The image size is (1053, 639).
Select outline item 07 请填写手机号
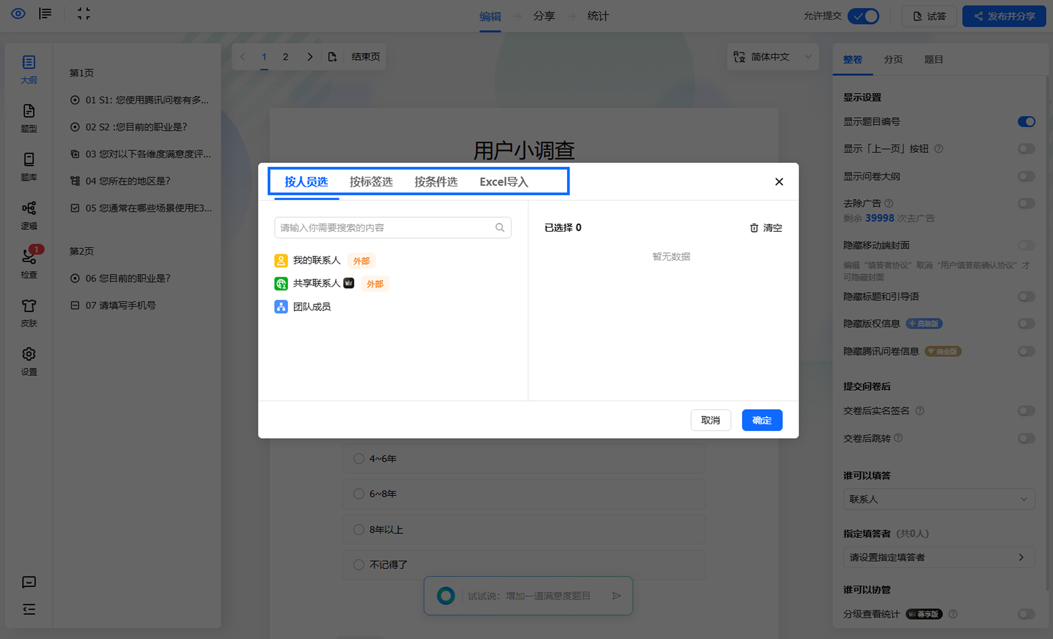click(x=113, y=305)
